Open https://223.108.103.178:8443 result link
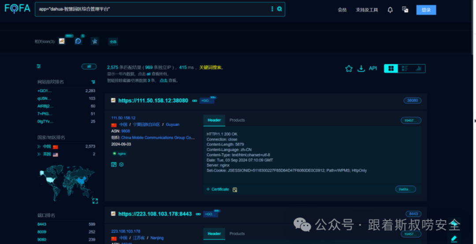 (155, 214)
